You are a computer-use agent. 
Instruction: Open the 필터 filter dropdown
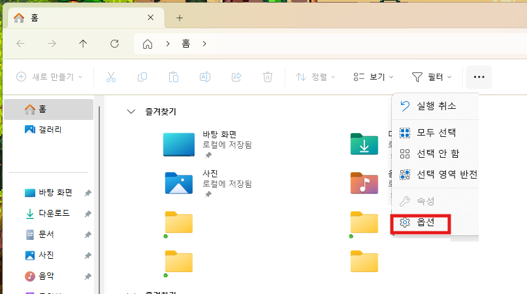[432, 77]
